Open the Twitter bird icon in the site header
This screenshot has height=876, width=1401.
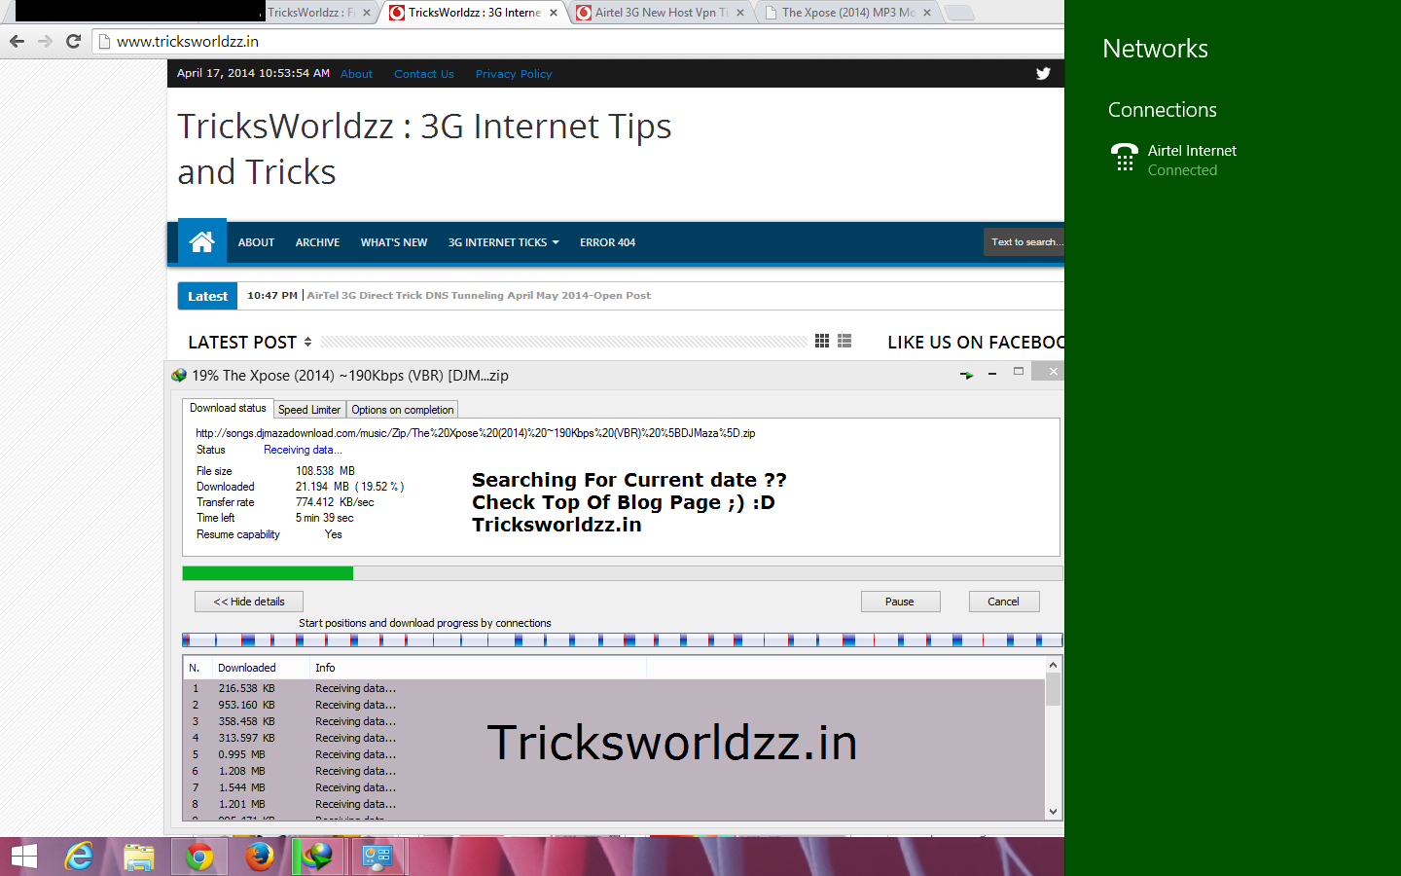(1043, 73)
